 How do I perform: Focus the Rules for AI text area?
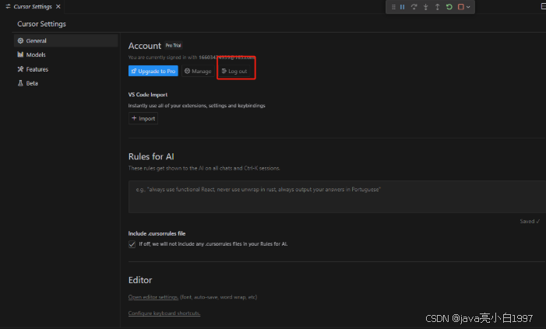tap(337, 197)
